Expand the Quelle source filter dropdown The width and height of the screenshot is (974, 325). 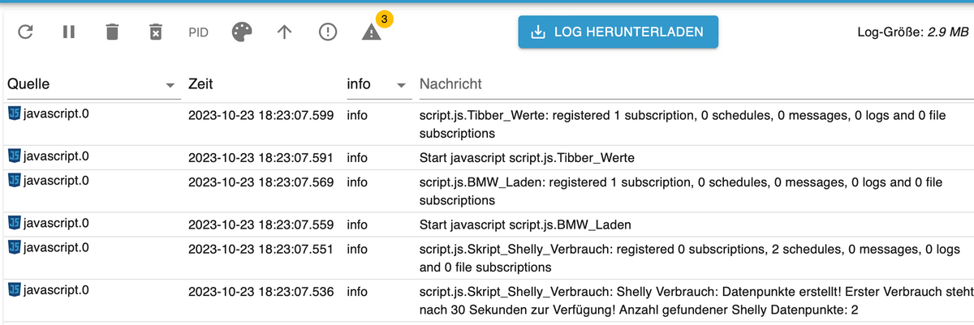click(x=170, y=85)
